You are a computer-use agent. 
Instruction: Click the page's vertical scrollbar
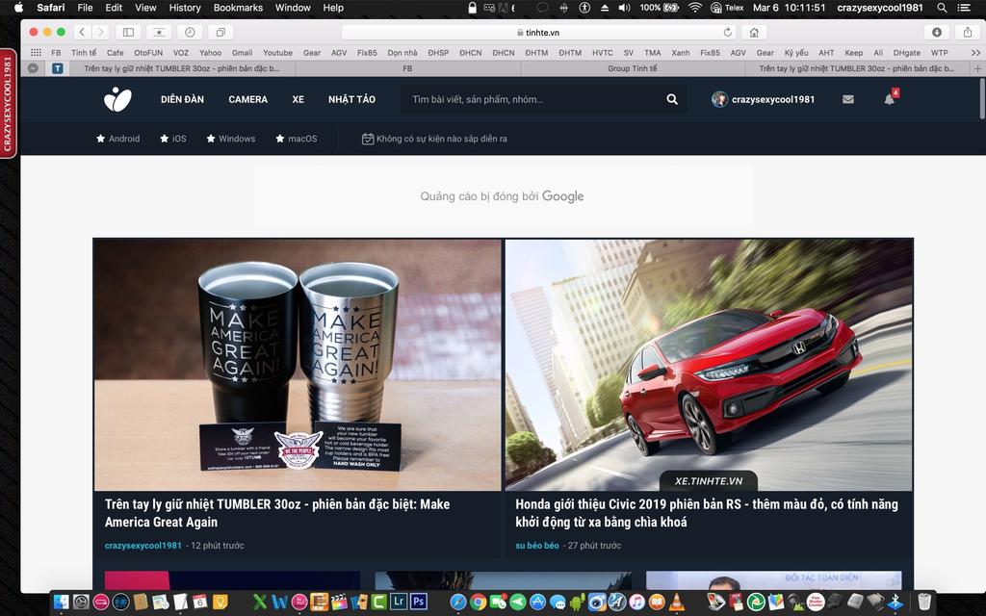(981, 98)
